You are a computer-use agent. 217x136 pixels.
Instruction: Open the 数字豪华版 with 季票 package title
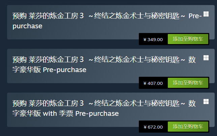point(104,108)
